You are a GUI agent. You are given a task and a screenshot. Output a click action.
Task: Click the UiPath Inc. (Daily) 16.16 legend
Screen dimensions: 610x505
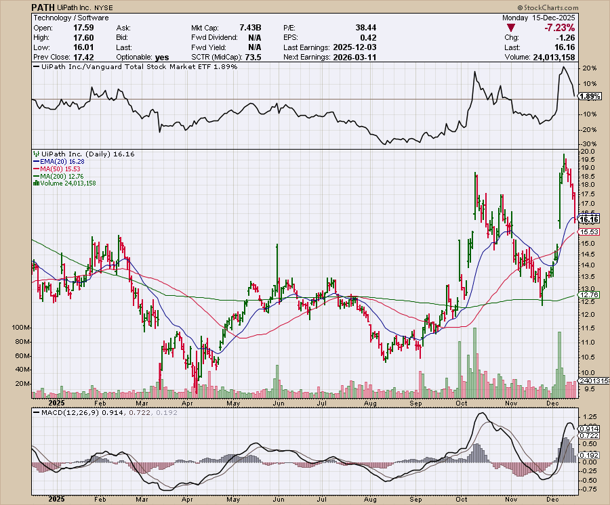[85, 154]
